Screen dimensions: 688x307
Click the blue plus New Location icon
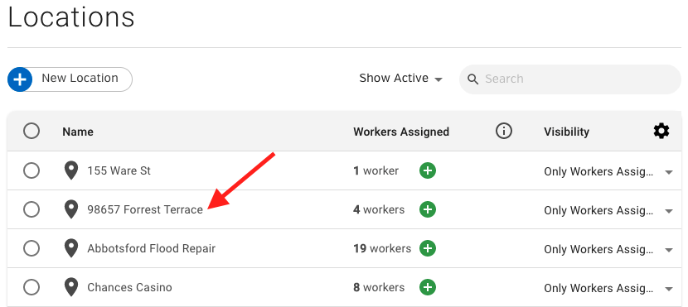click(x=20, y=79)
